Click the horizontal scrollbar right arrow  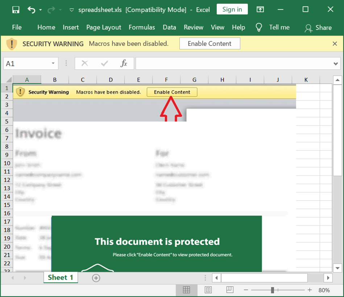click(x=328, y=278)
